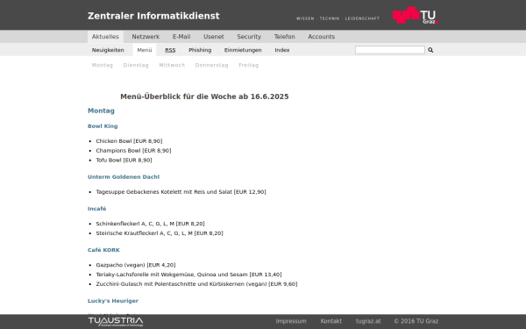Jump to Donnerstag day link
Viewport: 526px width, 329px height.
click(211, 65)
